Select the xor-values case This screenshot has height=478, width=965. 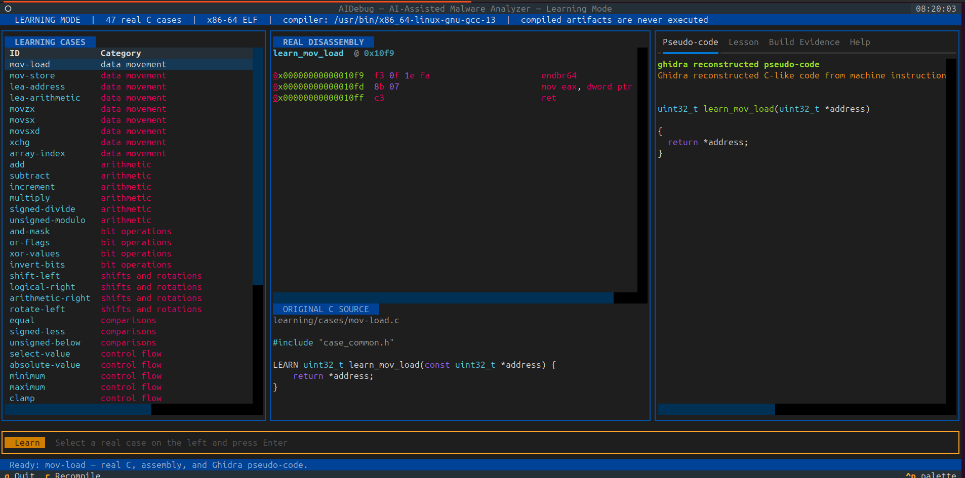pyautogui.click(x=129, y=253)
